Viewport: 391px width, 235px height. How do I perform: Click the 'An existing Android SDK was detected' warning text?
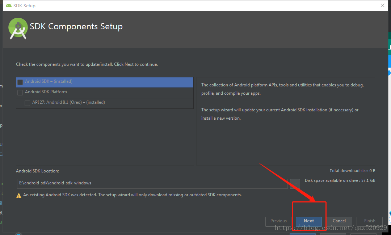[x=133, y=195]
